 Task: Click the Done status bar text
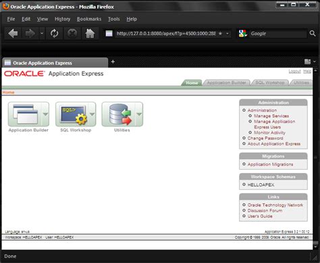(10, 256)
